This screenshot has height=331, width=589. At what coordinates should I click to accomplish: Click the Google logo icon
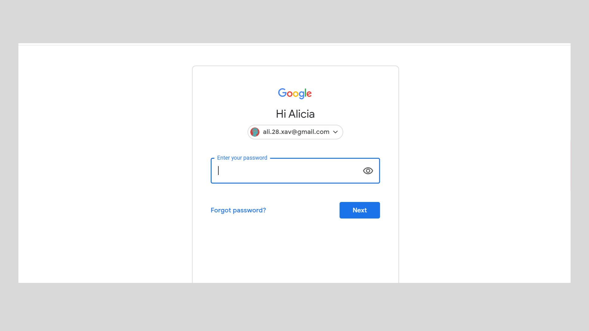[x=295, y=93]
